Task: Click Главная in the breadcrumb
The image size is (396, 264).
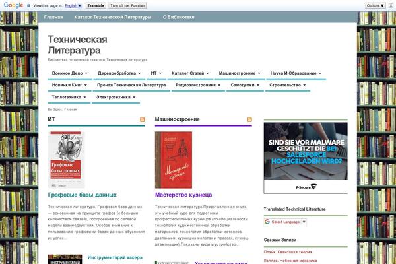Action: point(71,110)
